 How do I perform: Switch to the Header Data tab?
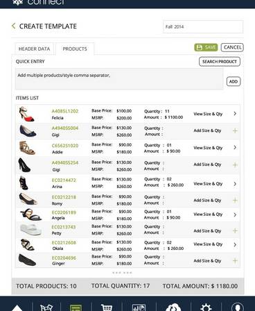(35, 49)
